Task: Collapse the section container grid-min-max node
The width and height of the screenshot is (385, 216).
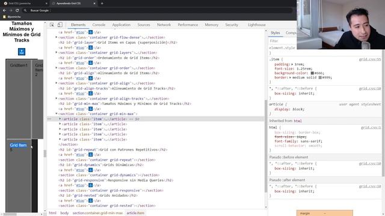Action: tap(56, 113)
